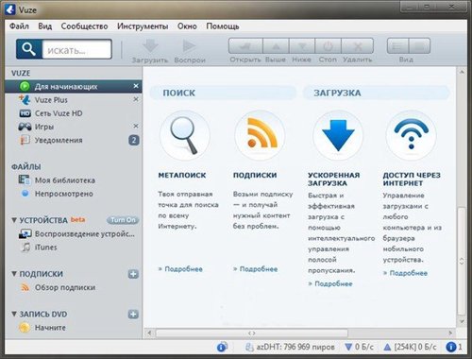The width and height of the screenshot is (472, 359).
Task: Collapse the Подписки section triangle
Action: (x=14, y=274)
